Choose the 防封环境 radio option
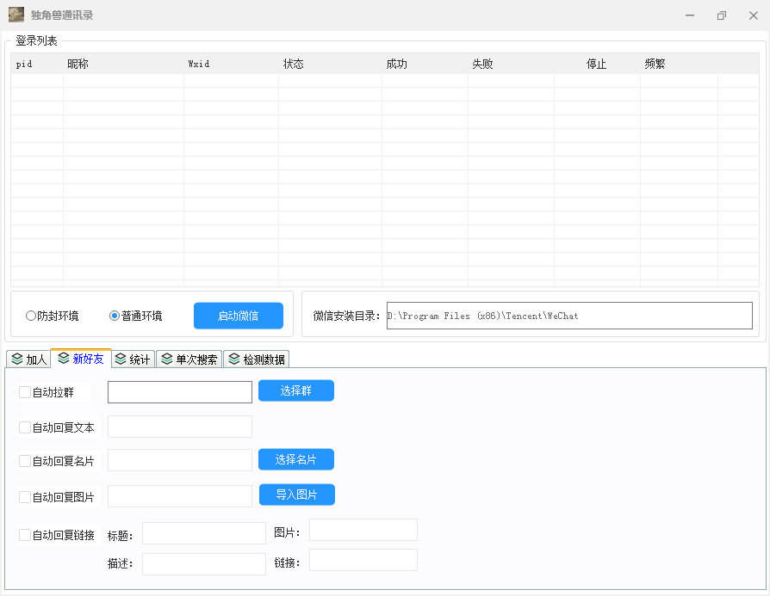Screen dimensions: 770x596 [31, 316]
